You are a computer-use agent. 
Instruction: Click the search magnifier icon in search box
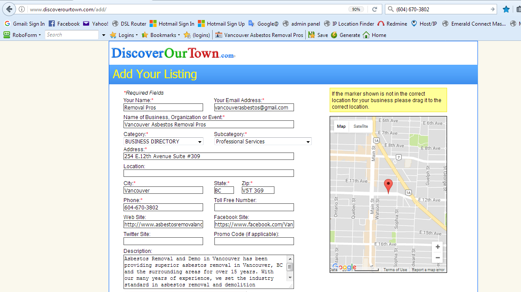pyautogui.click(x=391, y=9)
